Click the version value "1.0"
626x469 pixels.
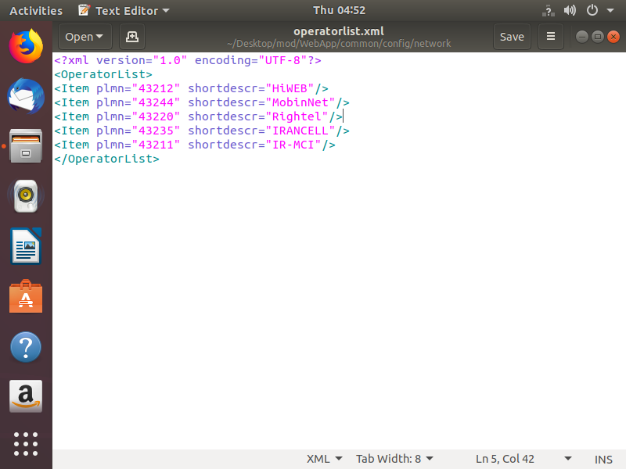click(x=170, y=60)
